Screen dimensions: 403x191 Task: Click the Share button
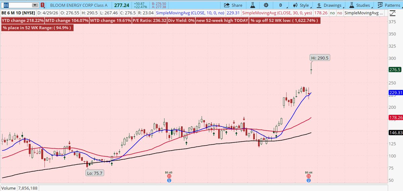click(233, 5)
